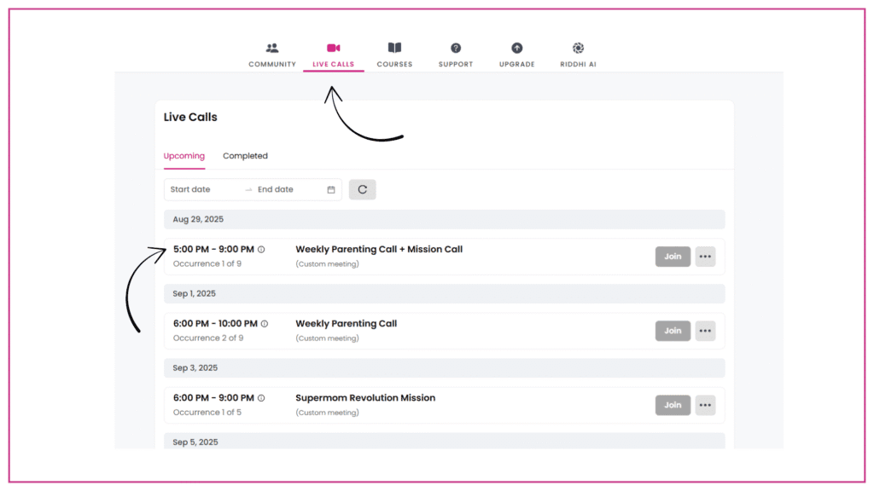
Task: Join the Sep 1 Weekly Parenting Call
Action: click(x=673, y=331)
